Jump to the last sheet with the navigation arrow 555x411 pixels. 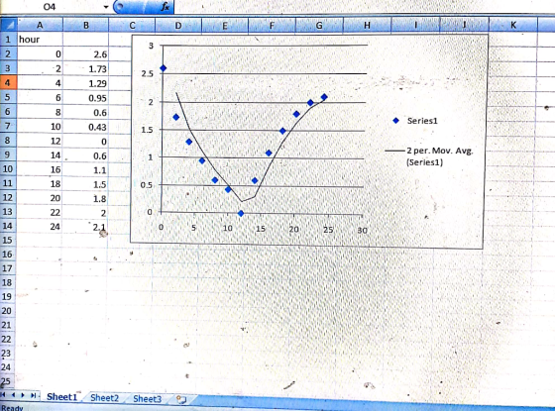tap(34, 395)
